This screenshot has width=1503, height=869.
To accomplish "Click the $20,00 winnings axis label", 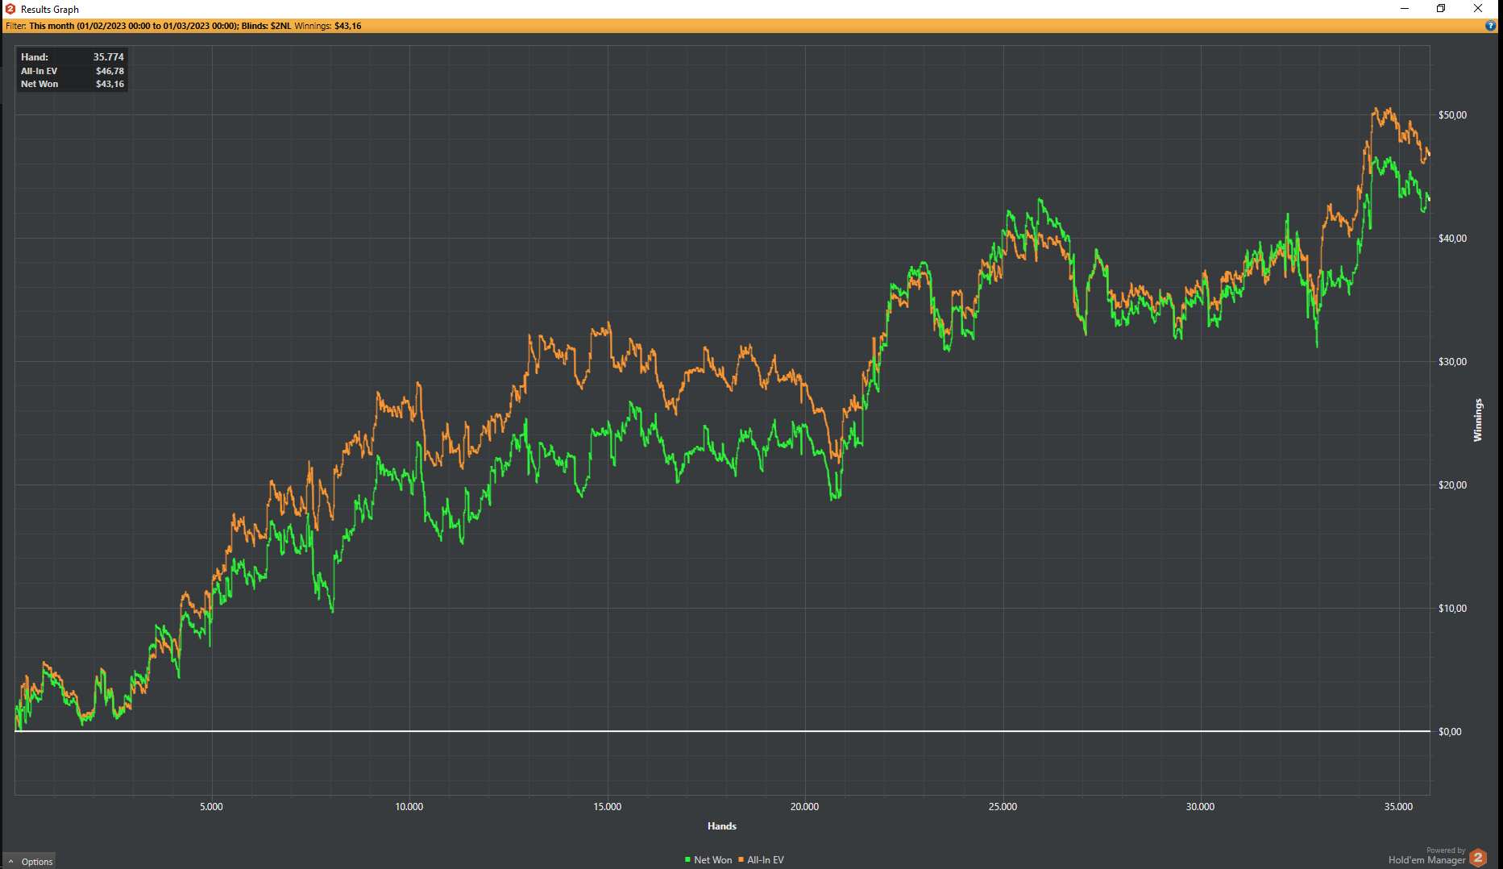I will 1453,485.
